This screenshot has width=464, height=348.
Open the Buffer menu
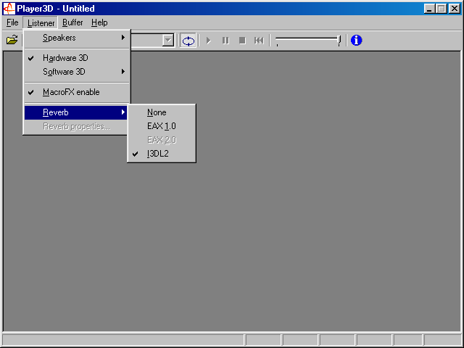(x=72, y=23)
